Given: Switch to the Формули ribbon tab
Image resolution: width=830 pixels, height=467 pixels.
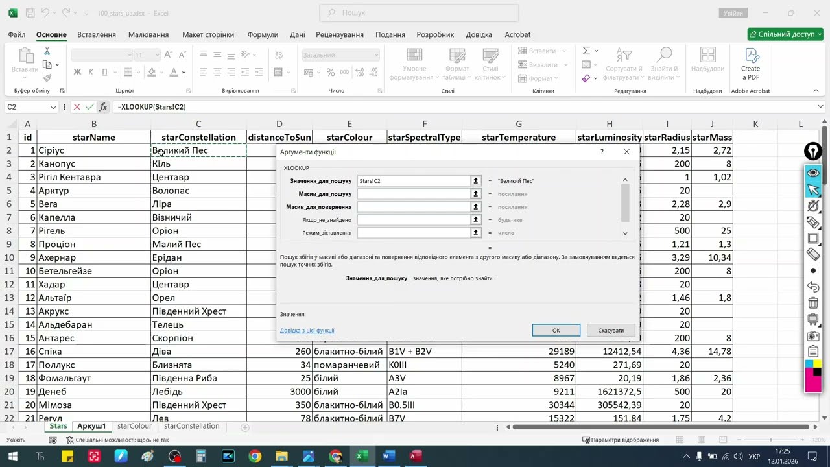Looking at the screenshot, I should point(263,34).
